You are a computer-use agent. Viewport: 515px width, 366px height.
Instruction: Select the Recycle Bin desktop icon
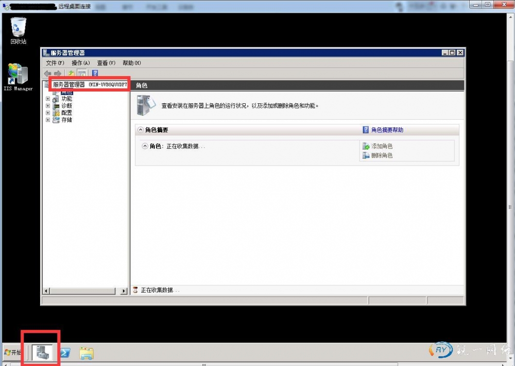(19, 27)
